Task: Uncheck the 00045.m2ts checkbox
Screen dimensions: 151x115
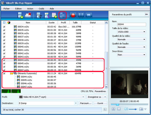Action: (4, 63)
